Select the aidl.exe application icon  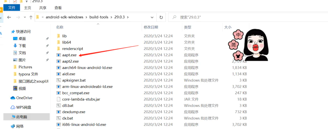(58, 74)
